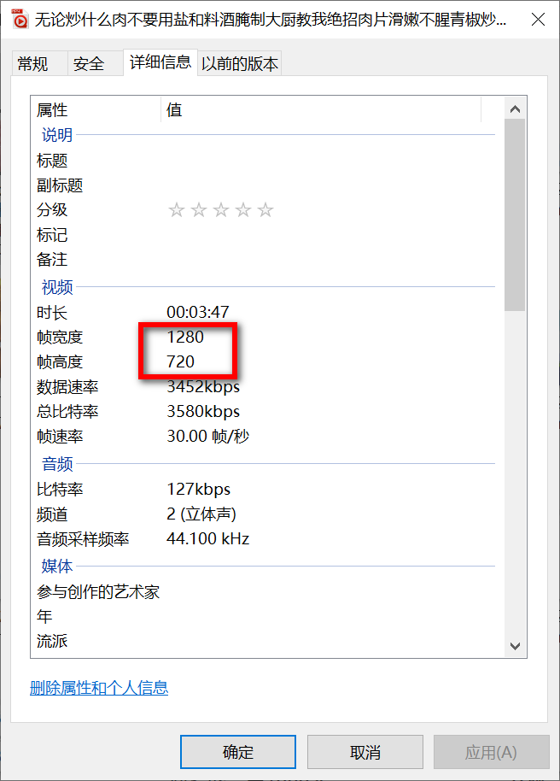Go to the 以前的版本 tab
The image size is (560, 781).
239,64
